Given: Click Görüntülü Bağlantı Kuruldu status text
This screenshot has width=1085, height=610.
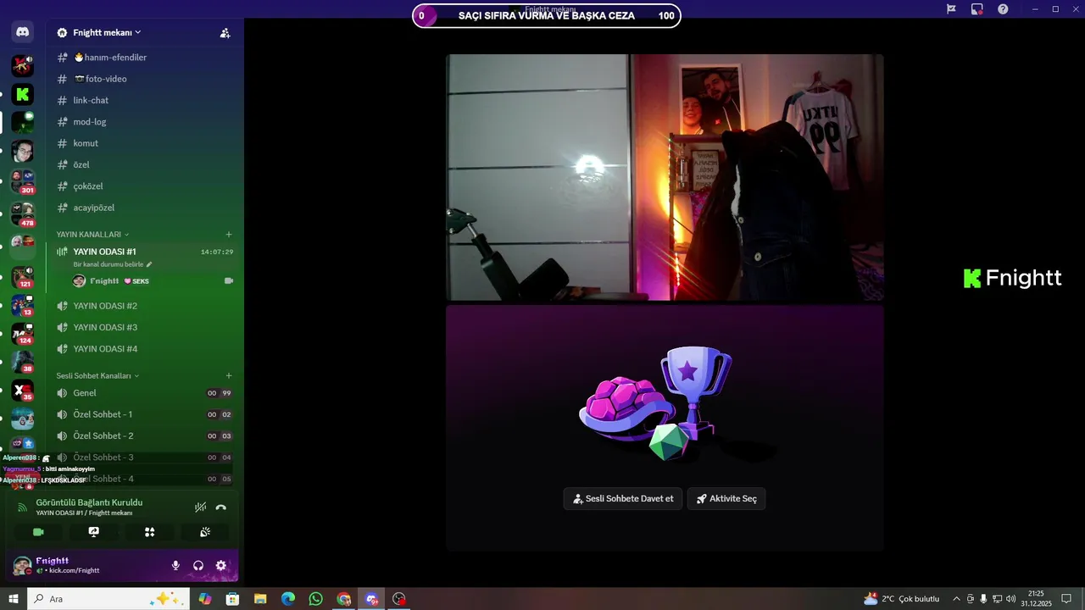Looking at the screenshot, I should click(89, 502).
